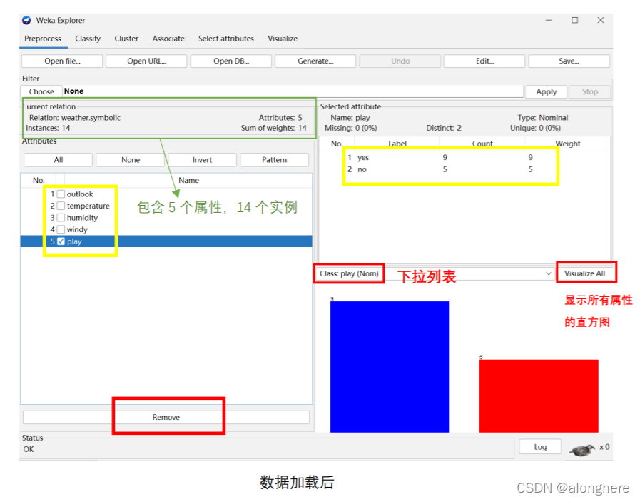Select the outlook attribute row
This screenshot has height=502, width=640.
coord(166,194)
